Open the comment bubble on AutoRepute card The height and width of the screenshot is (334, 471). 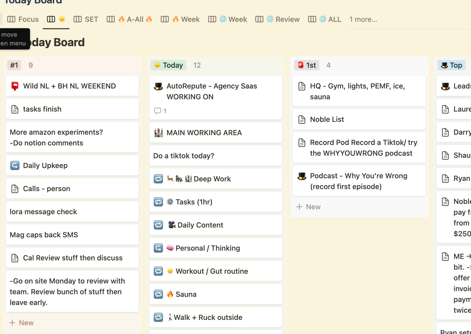160,111
